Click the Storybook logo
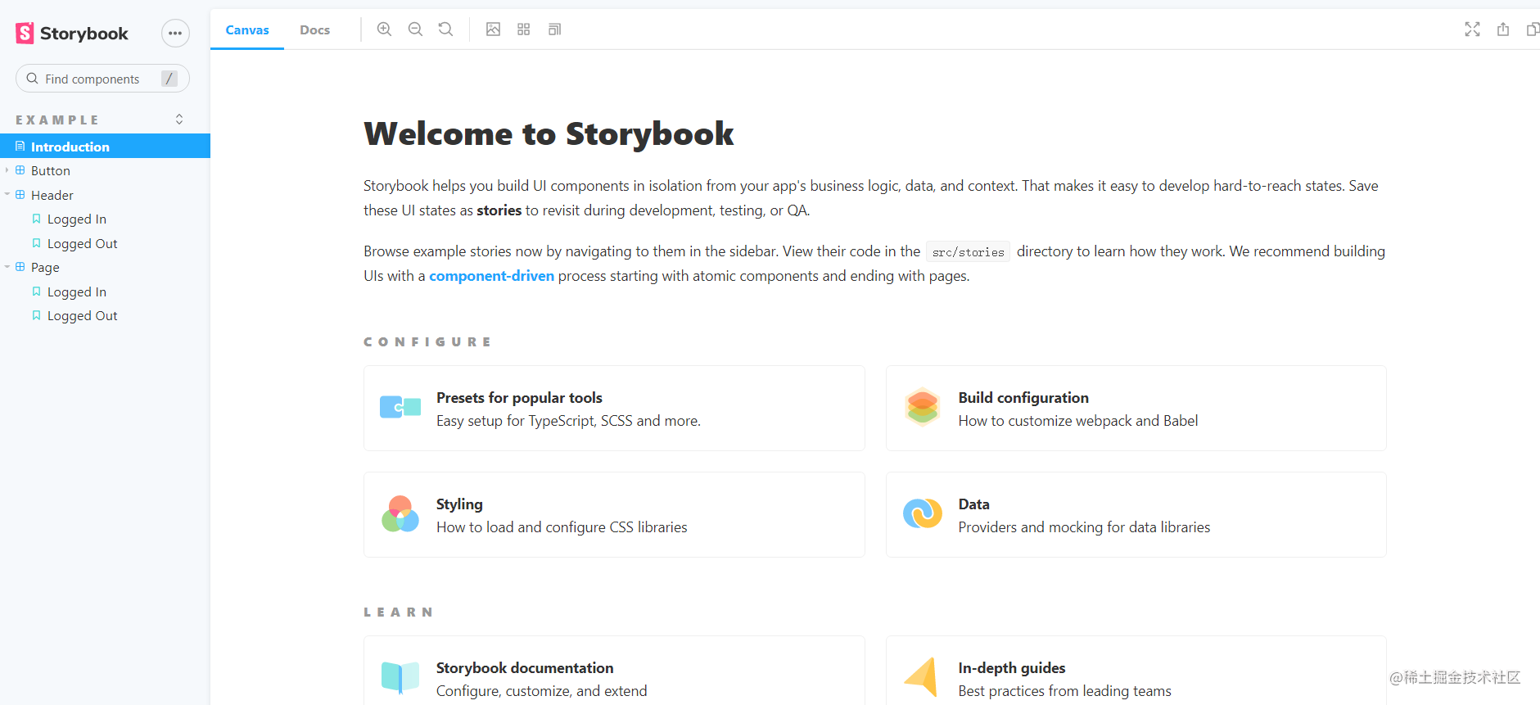Image resolution: width=1540 pixels, height=705 pixels. [72, 34]
